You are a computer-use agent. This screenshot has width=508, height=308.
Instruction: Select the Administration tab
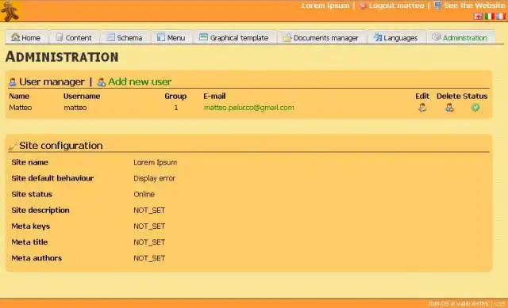[x=460, y=37]
